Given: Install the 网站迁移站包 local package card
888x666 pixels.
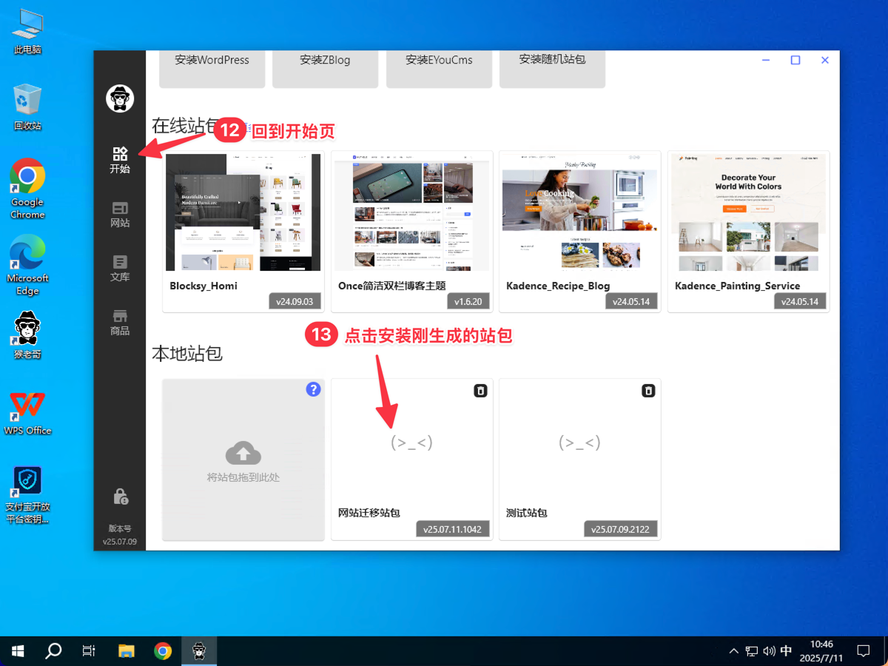Looking at the screenshot, I should coord(411,459).
